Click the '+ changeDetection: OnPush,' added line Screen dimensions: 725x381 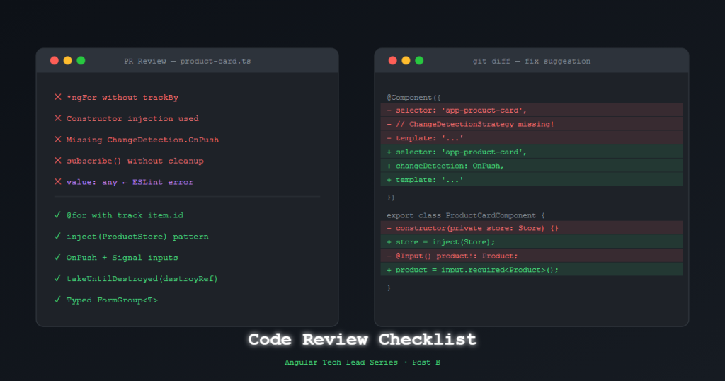point(531,166)
